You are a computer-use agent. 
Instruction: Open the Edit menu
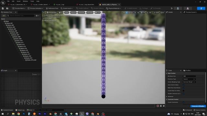13,1
